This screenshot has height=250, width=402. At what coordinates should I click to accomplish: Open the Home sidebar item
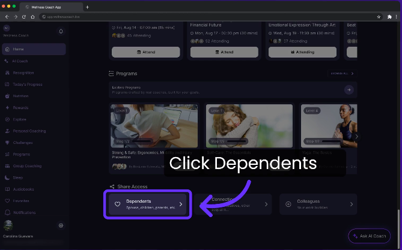[34, 49]
